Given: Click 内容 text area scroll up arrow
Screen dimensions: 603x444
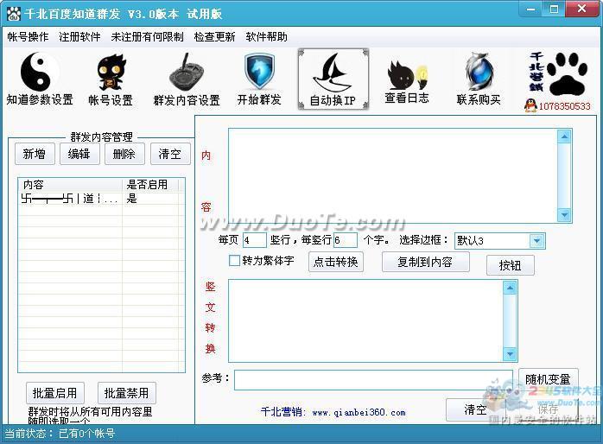Looking at the screenshot, I should (x=564, y=136).
